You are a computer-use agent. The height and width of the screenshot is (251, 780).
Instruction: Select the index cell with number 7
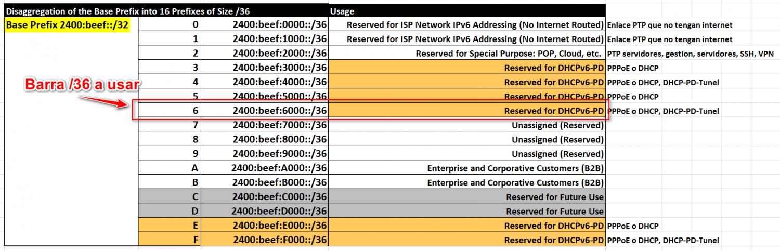(195, 125)
